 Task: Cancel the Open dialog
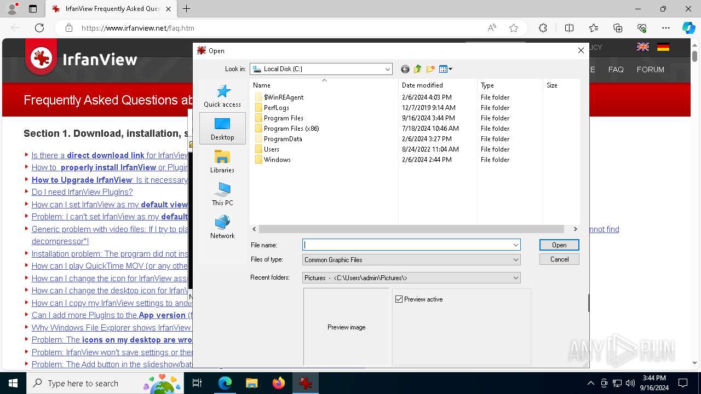click(x=559, y=259)
